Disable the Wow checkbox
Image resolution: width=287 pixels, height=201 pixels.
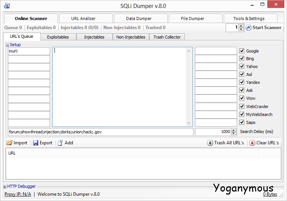pyautogui.click(x=242, y=98)
